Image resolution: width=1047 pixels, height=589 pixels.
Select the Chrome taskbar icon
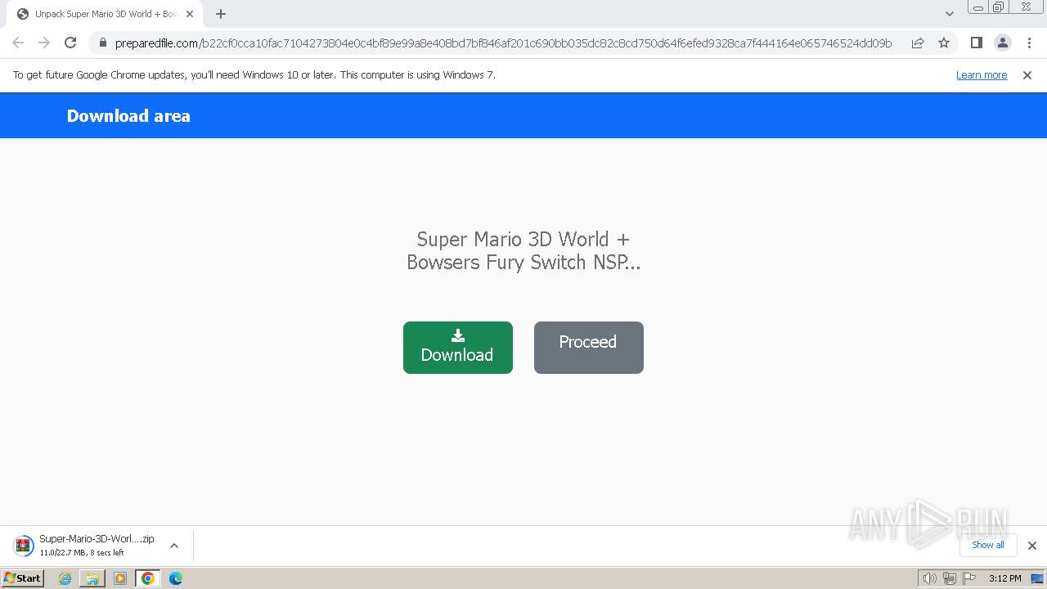pos(148,578)
